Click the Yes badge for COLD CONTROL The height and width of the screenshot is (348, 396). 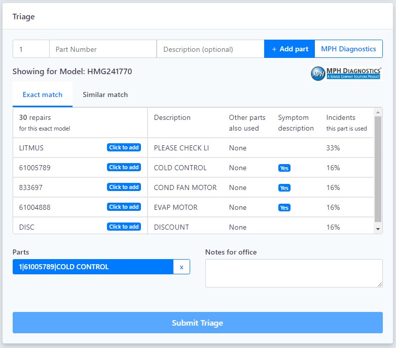pos(284,168)
